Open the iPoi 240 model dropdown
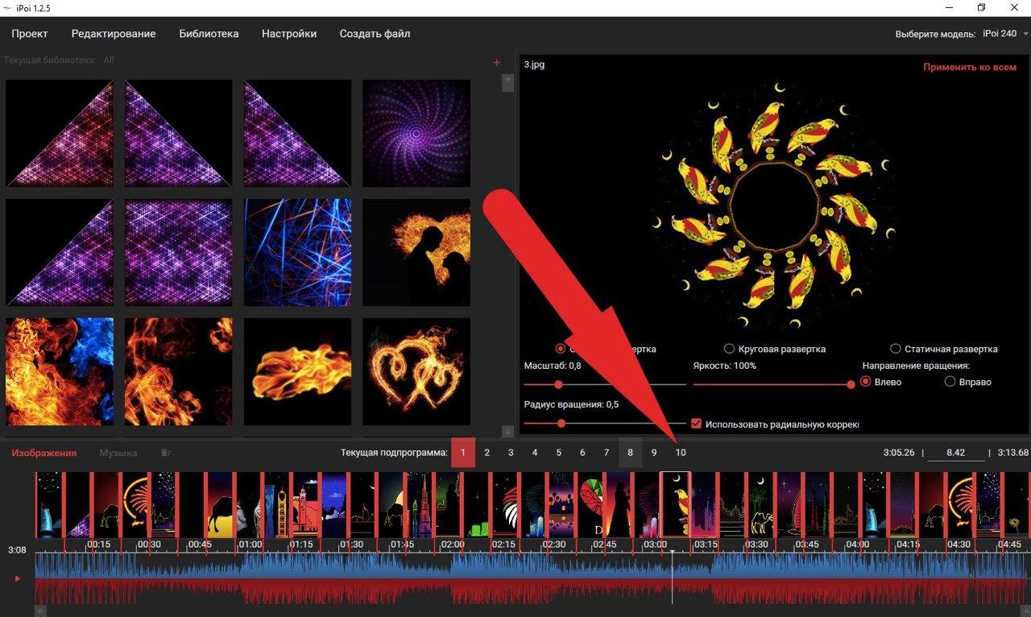1031x617 pixels. coord(1006,34)
